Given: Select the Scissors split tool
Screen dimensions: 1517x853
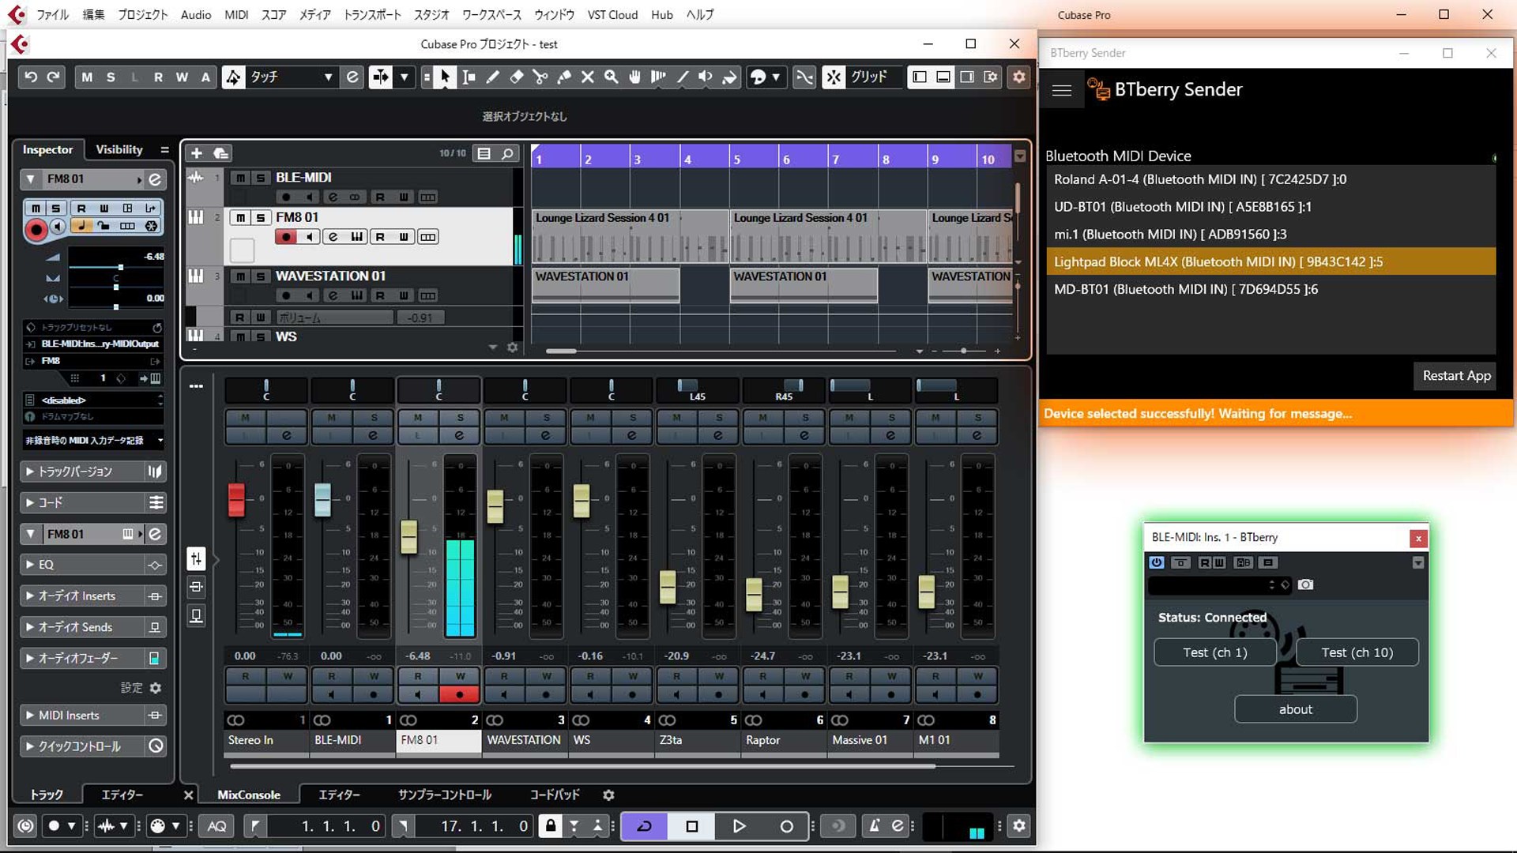Looking at the screenshot, I should point(540,77).
